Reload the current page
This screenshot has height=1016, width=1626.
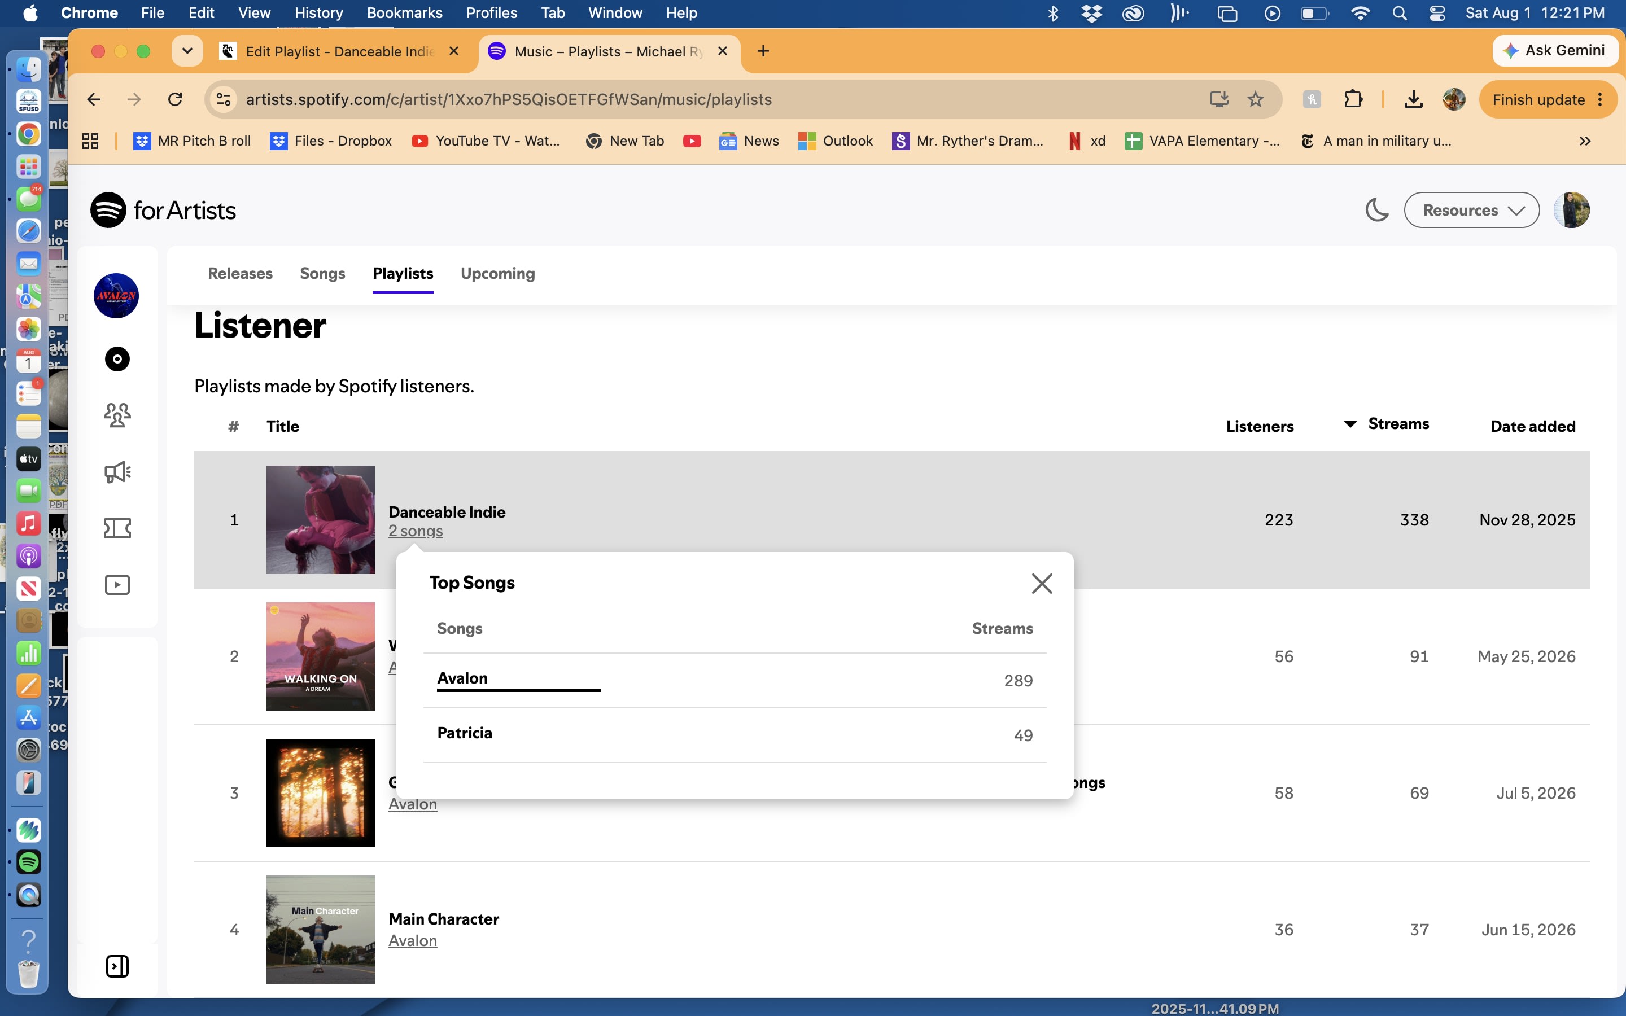point(174,99)
